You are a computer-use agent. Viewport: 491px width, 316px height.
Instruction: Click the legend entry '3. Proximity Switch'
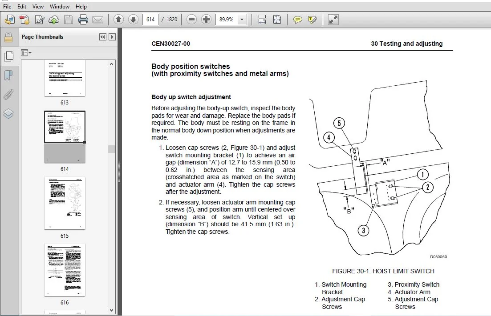coord(414,284)
